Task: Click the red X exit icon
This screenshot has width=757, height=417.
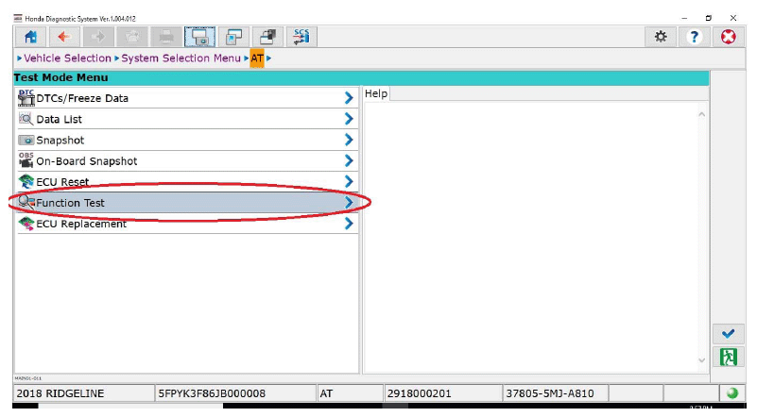Action: point(728,37)
